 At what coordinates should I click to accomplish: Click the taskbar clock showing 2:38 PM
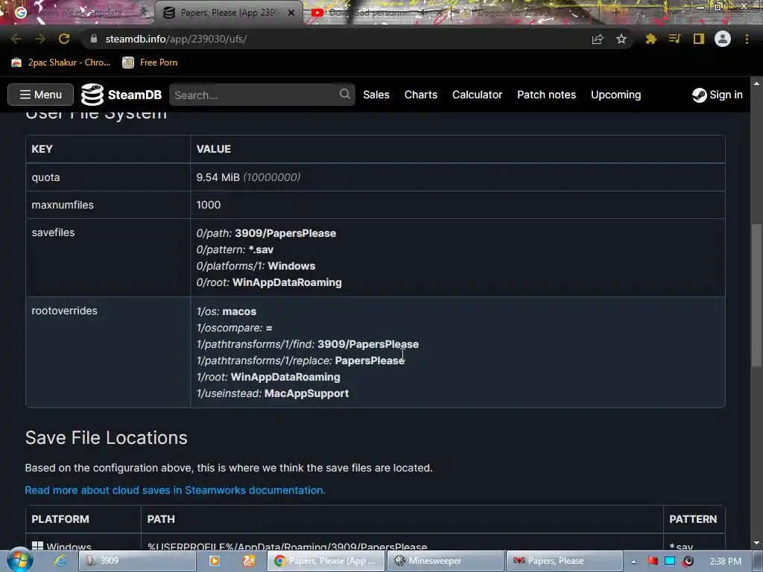pyautogui.click(x=726, y=562)
